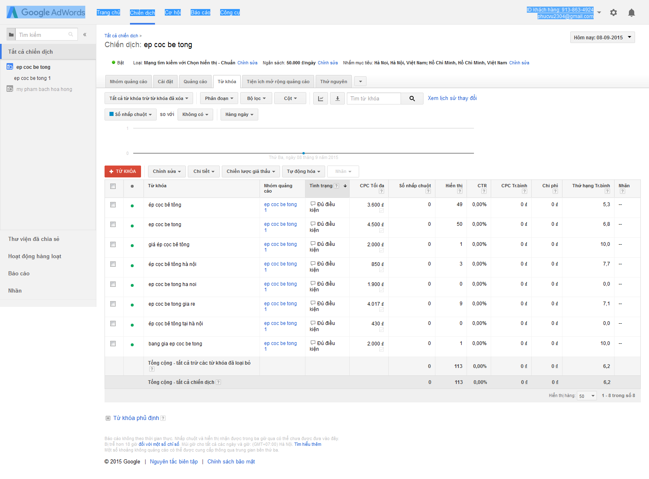Click status speech bubble for 'ép cọc bê tông'
This screenshot has width=649, height=479.
(x=313, y=204)
